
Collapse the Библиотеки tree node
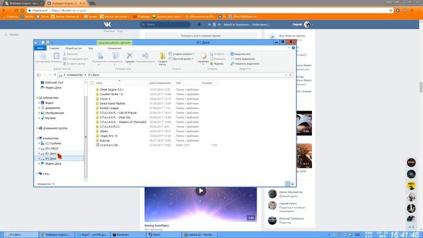click(37, 98)
